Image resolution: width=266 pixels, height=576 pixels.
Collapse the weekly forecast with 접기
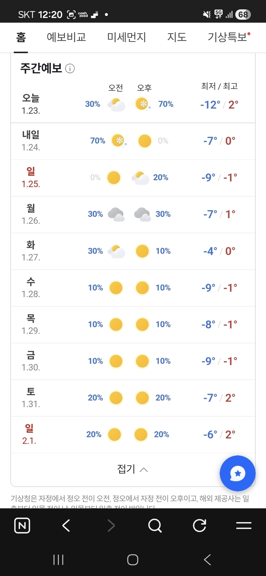click(x=132, y=469)
